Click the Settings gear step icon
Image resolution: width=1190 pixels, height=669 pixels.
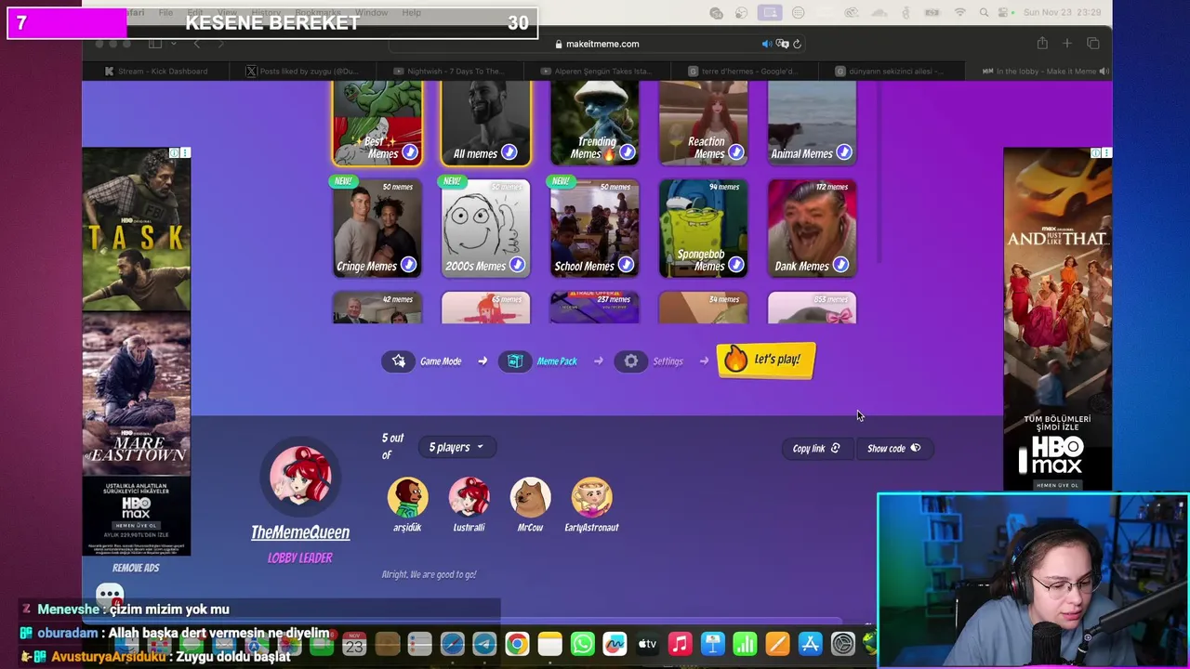pos(630,361)
